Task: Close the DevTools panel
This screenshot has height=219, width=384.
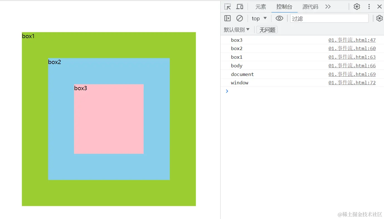Action: coord(379,7)
